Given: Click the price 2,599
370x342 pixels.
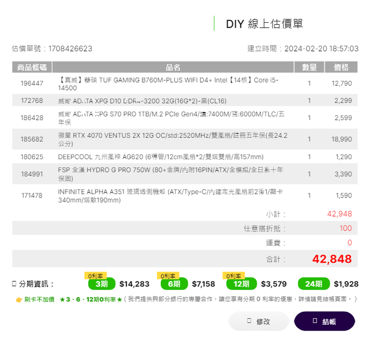Looking at the screenshot, I should pyautogui.click(x=343, y=118).
